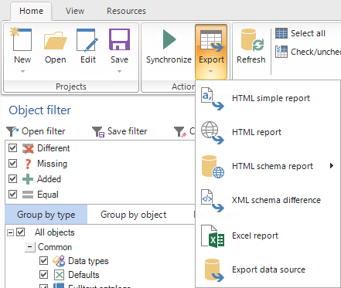The height and width of the screenshot is (288, 341).
Task: Click the clear filter funnel icon
Action: point(180,131)
